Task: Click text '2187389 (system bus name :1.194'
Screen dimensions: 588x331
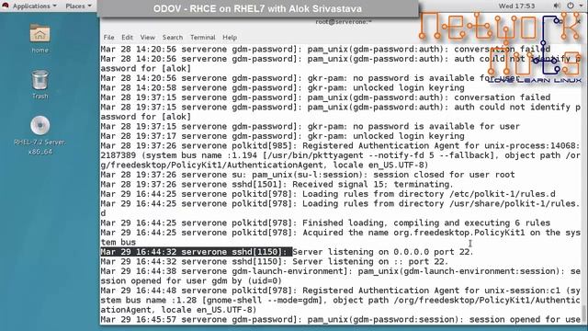Action: 179,155
